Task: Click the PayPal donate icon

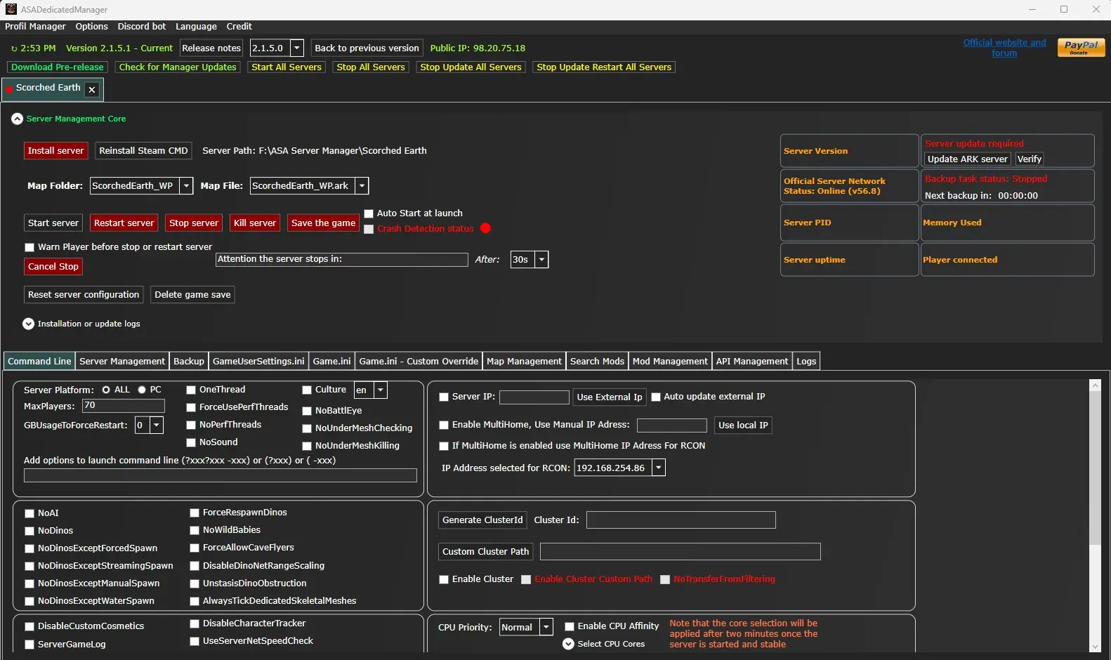Action: tap(1081, 48)
